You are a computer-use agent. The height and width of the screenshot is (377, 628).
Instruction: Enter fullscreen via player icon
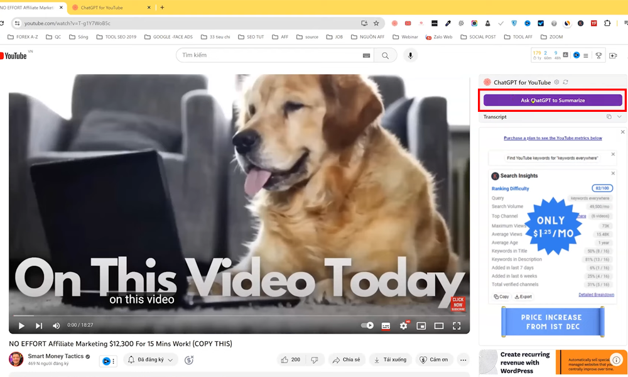(x=457, y=325)
